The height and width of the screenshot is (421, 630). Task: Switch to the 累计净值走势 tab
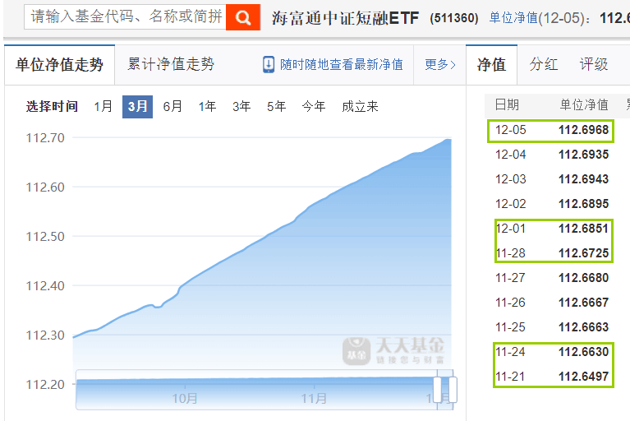click(171, 64)
